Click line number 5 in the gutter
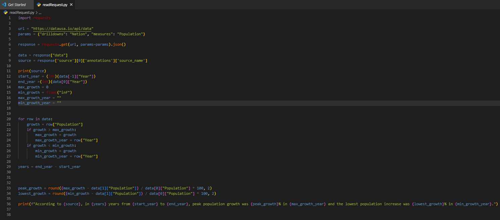 coord(9,39)
